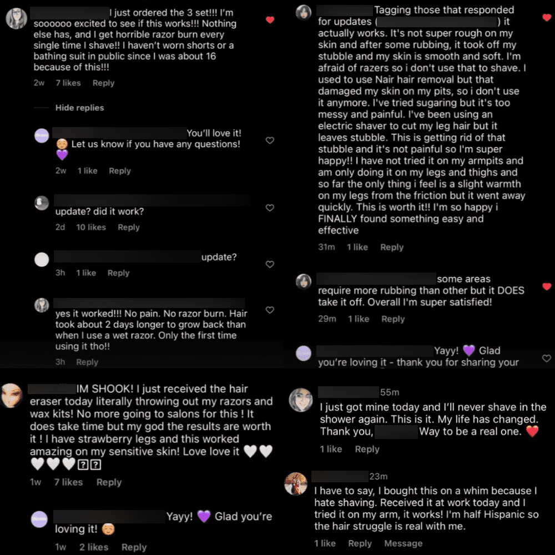Like the 'just ordered the 3 set' comment
Screen dimensions: 555x555
(270, 20)
